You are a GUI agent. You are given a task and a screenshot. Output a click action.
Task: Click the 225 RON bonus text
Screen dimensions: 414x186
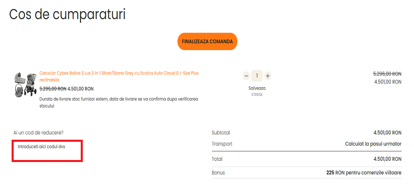(363, 173)
